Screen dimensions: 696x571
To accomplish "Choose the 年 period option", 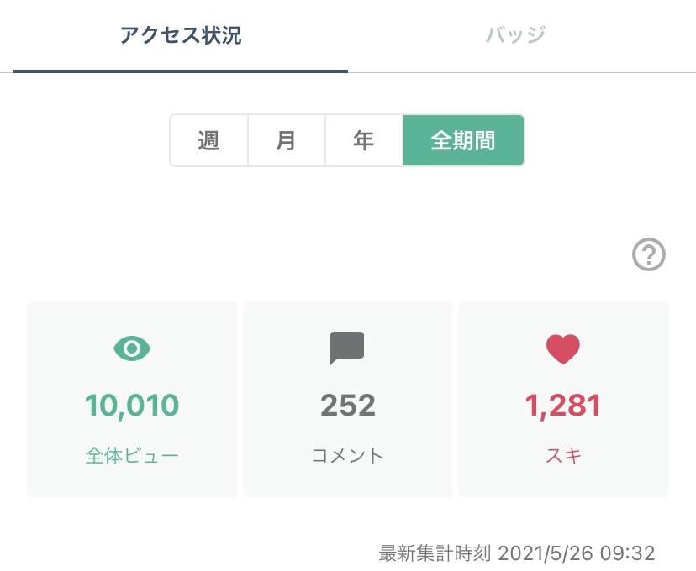I will [363, 140].
